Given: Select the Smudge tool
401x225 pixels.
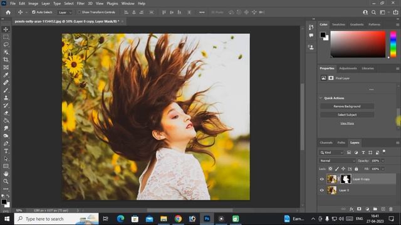Looking at the screenshot, I should click(6, 128).
